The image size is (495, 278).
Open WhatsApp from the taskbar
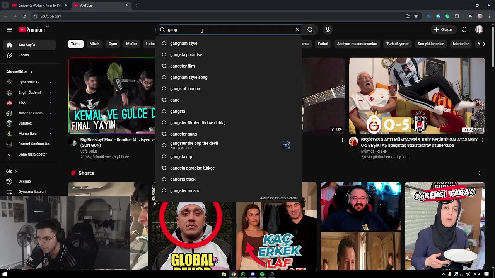click(x=243, y=274)
